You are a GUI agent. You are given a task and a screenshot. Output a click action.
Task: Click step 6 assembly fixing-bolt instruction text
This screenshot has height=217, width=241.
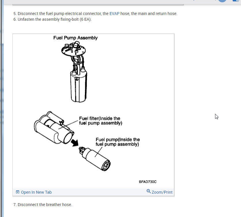coord(52,19)
